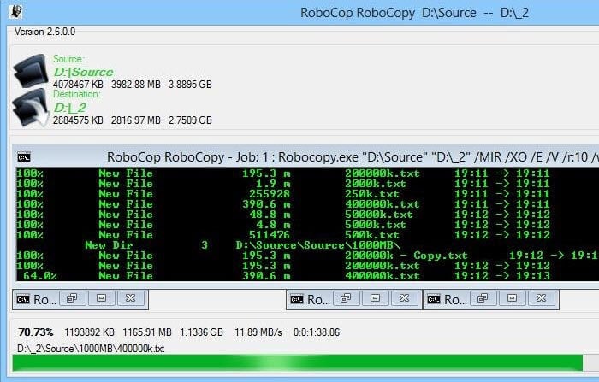
Task: Click the RoboCop app icon in title bar
Action: [x=15, y=11]
